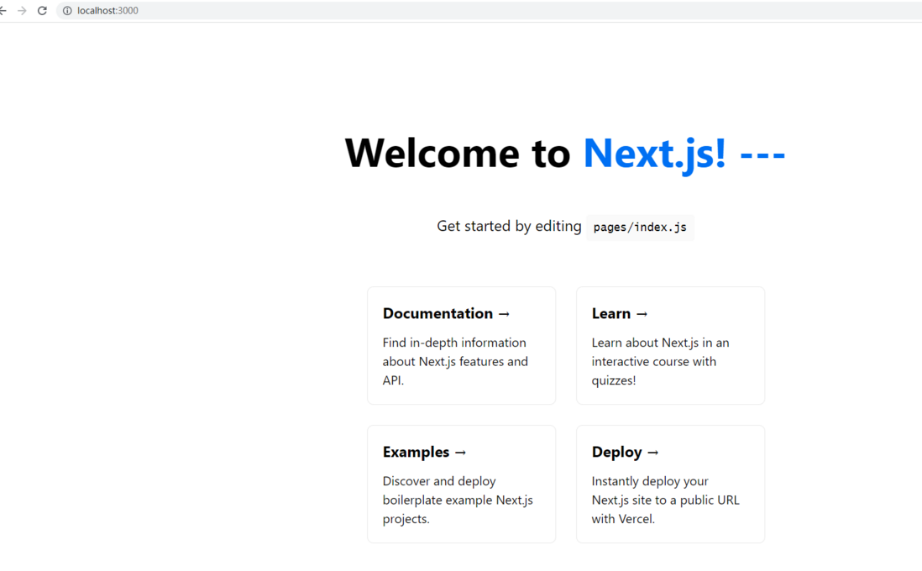Open the Learn card
Image resolution: width=922 pixels, height=571 pixels.
[670, 346]
